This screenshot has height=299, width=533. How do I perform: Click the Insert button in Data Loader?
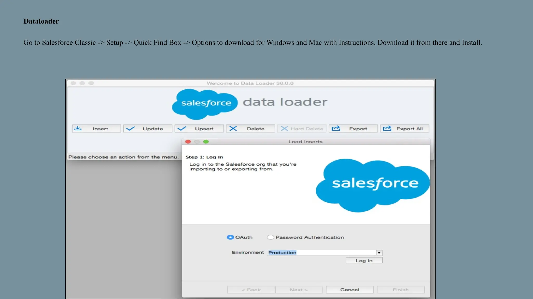pyautogui.click(x=96, y=128)
